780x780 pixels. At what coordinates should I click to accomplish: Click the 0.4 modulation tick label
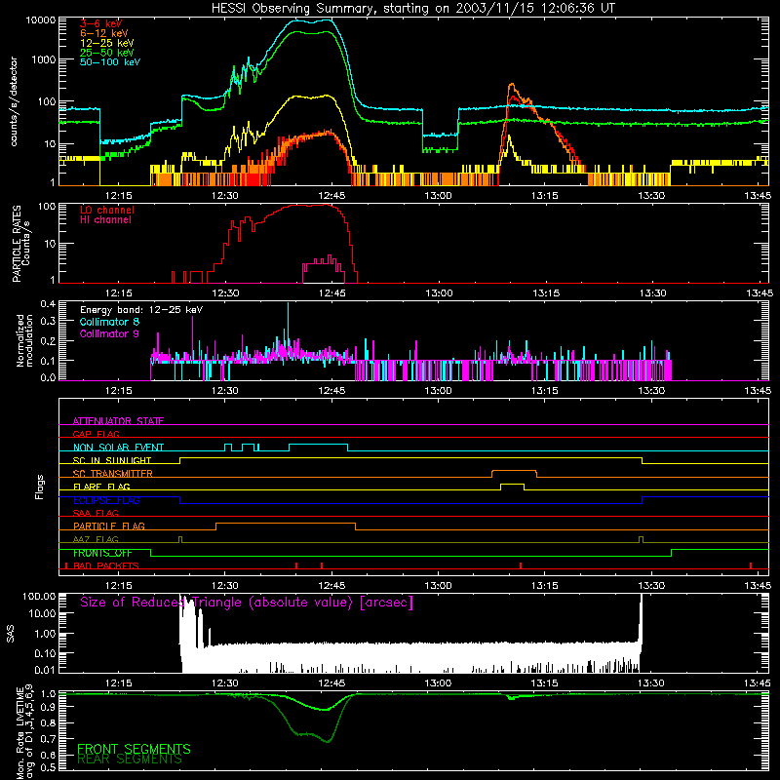pos(48,304)
